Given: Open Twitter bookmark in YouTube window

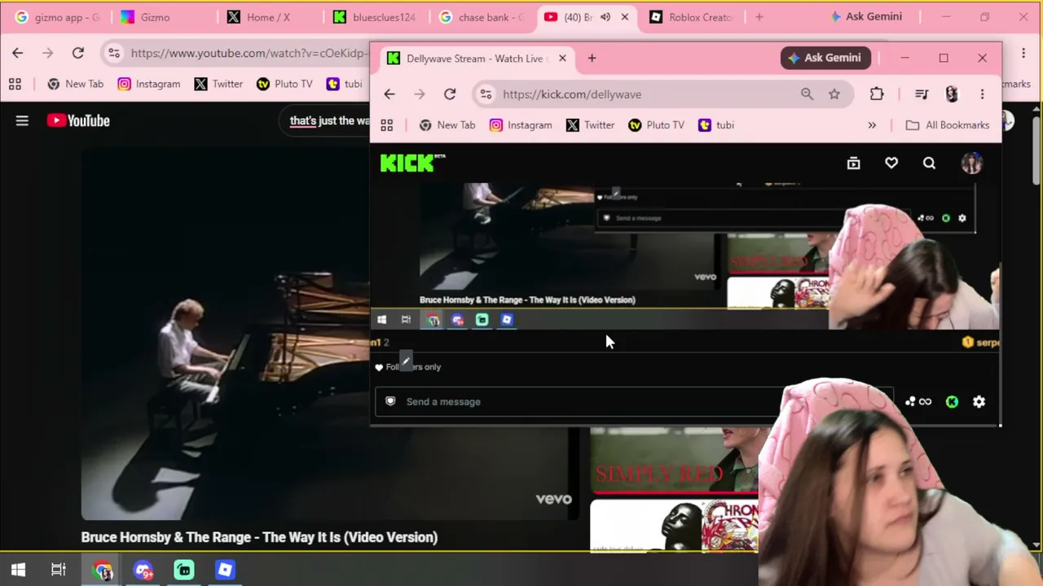Looking at the screenshot, I should coord(219,84).
